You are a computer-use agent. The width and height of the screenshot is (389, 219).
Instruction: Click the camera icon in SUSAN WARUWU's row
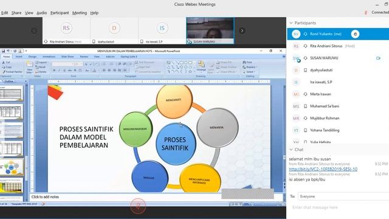pyautogui.click(x=378, y=58)
